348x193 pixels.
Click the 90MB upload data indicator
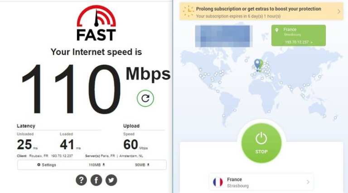(142, 165)
